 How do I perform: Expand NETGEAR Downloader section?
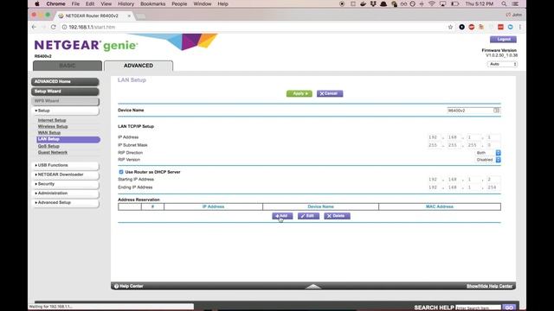tap(66, 175)
